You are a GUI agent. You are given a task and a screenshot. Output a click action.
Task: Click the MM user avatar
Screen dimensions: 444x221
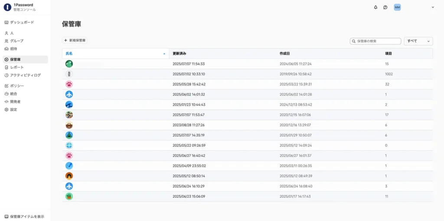(397, 7)
